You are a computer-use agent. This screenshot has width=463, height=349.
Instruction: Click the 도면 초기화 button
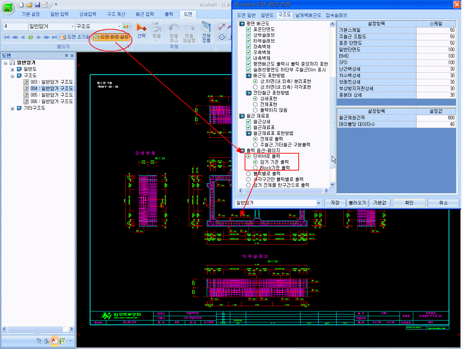(75, 37)
